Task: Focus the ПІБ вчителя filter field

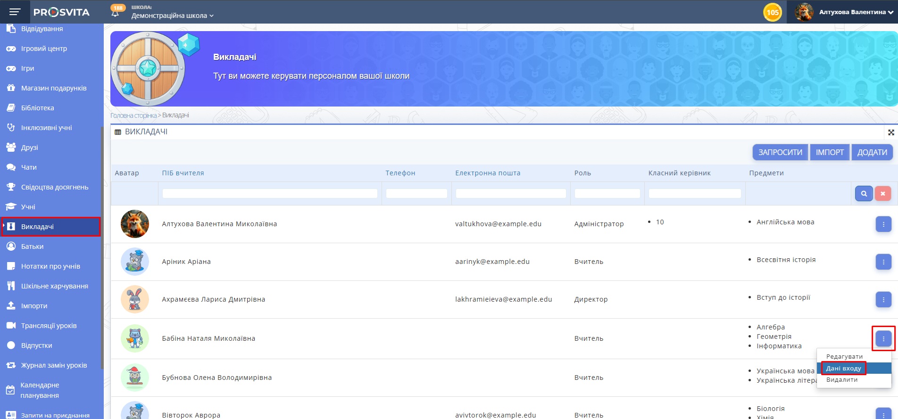Action: [269, 193]
